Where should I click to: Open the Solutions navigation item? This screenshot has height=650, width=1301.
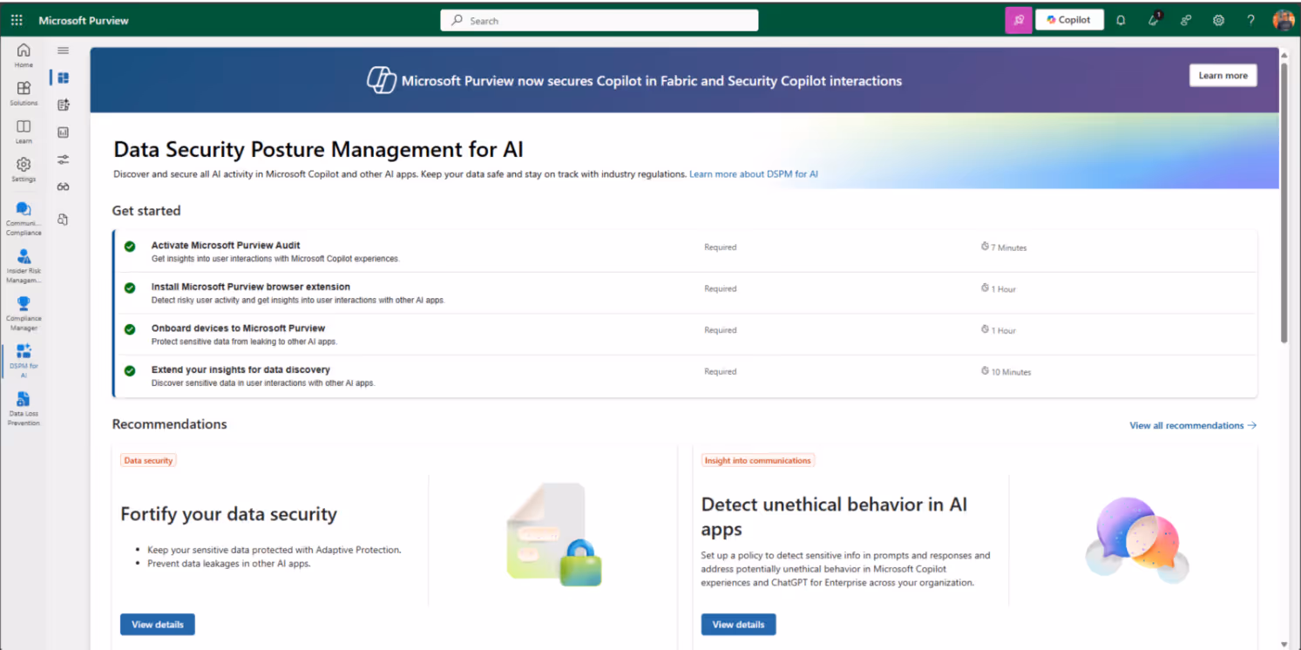click(x=24, y=93)
